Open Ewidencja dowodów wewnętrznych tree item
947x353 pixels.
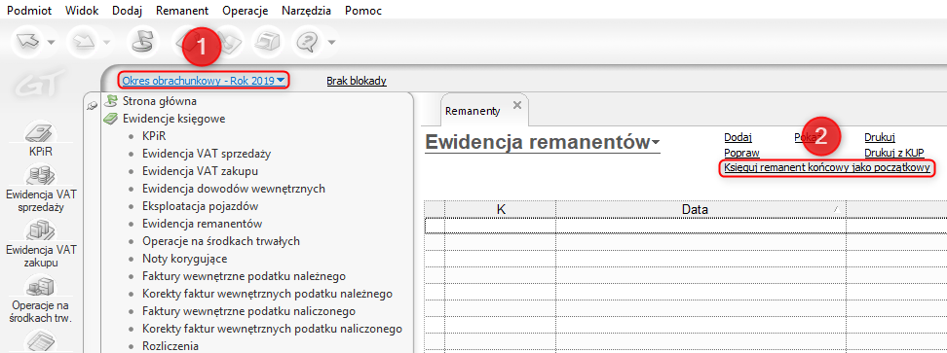coord(235,189)
